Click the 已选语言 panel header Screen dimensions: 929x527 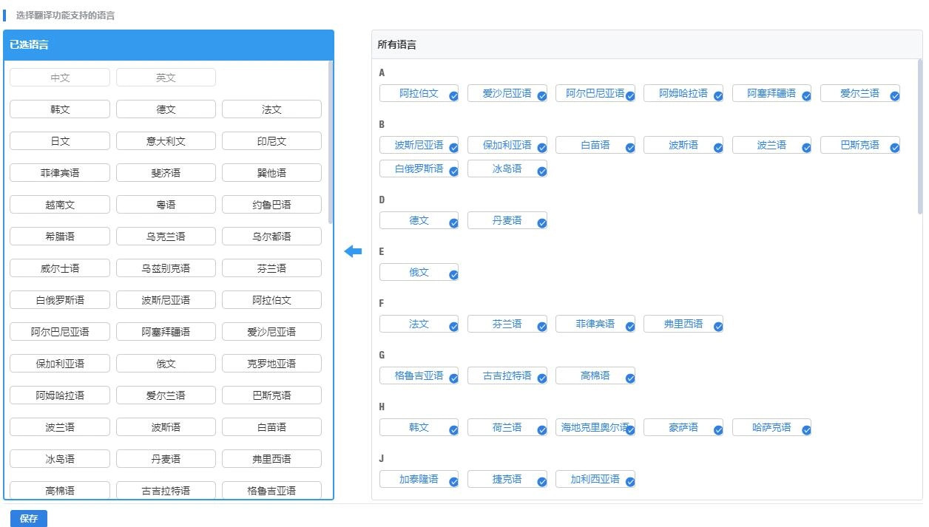click(169, 45)
